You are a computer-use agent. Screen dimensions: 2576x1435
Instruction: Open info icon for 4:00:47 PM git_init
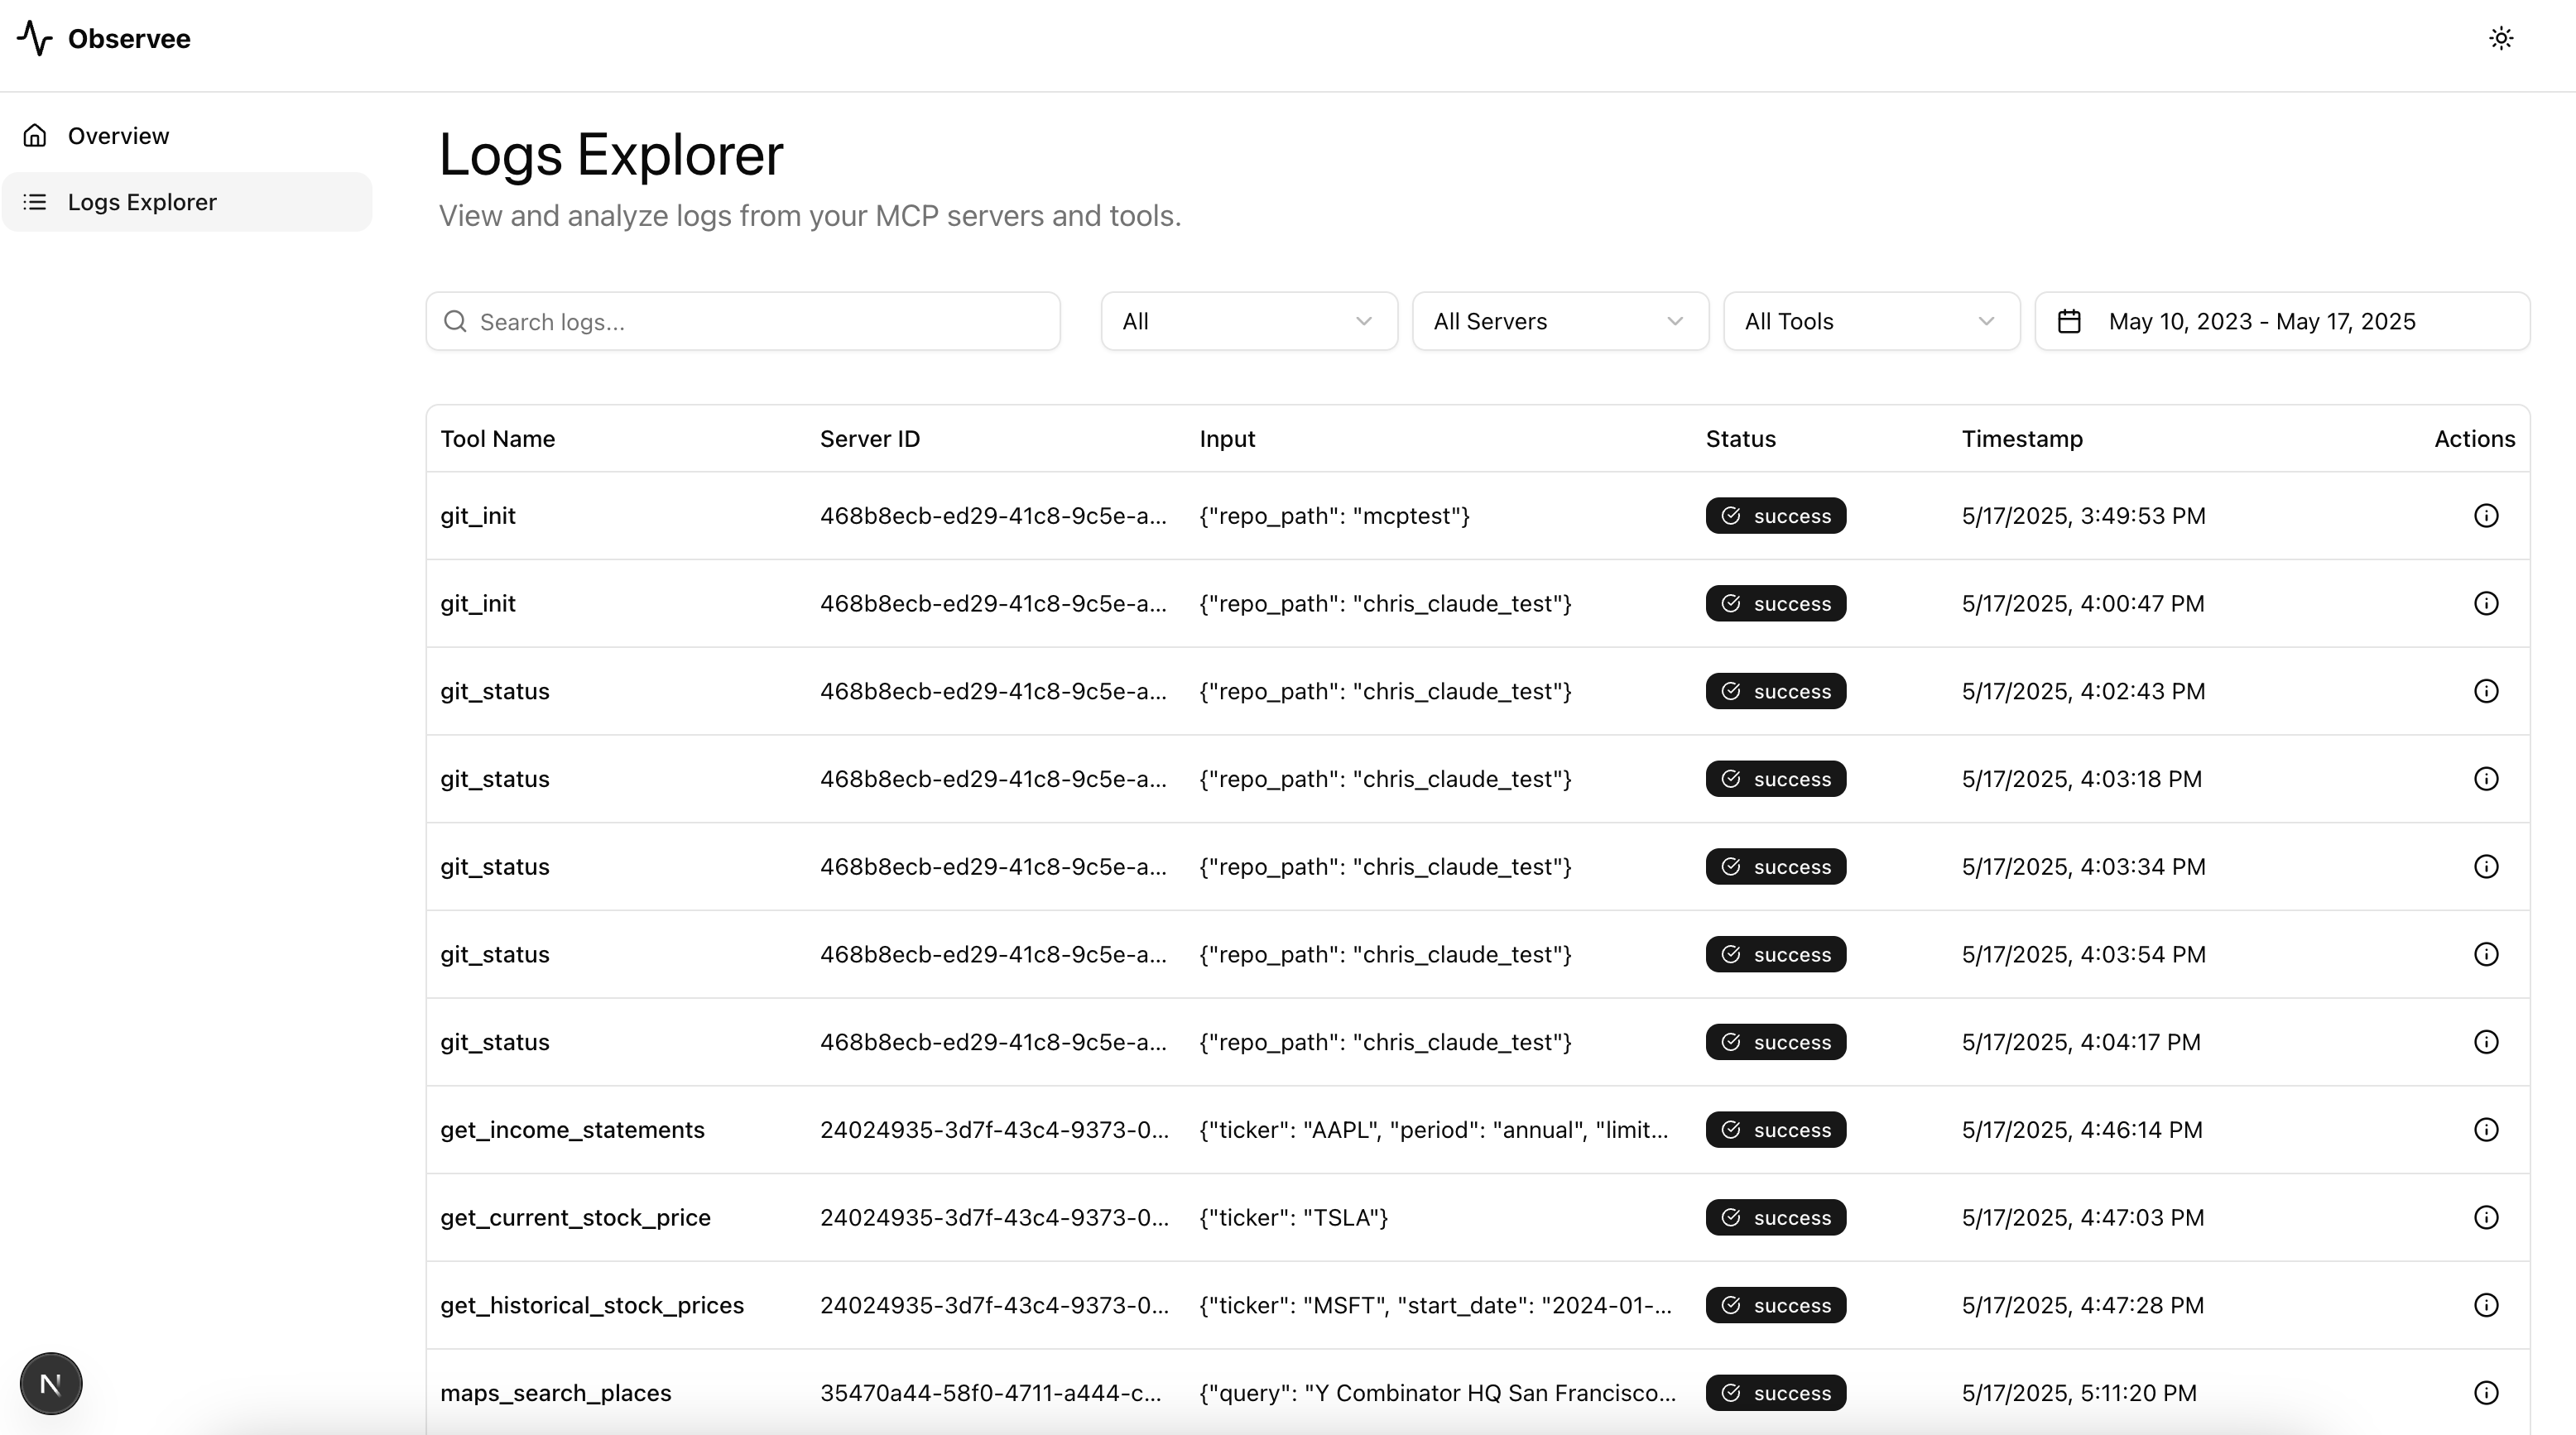click(2486, 603)
